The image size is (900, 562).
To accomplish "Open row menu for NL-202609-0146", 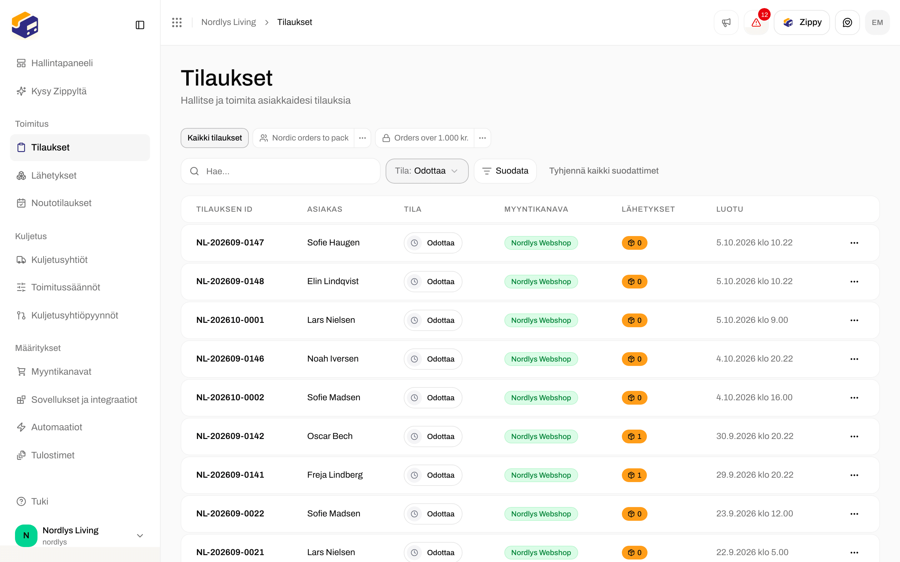I will 854,359.
